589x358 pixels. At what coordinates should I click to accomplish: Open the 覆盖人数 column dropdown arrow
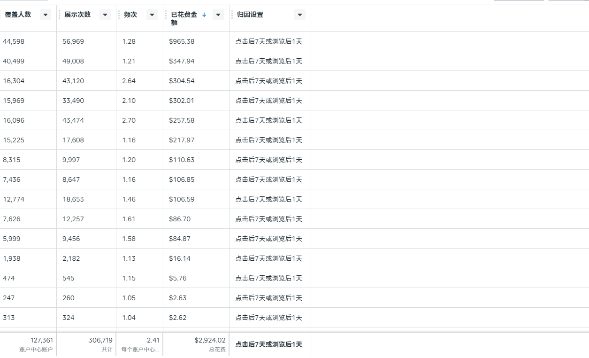point(46,15)
